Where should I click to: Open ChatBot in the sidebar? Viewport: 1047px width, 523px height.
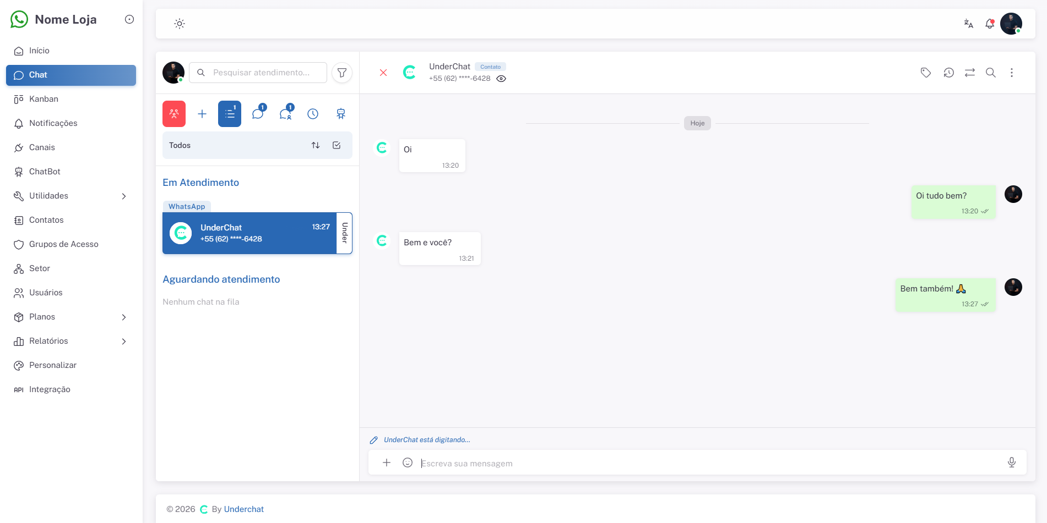point(71,172)
